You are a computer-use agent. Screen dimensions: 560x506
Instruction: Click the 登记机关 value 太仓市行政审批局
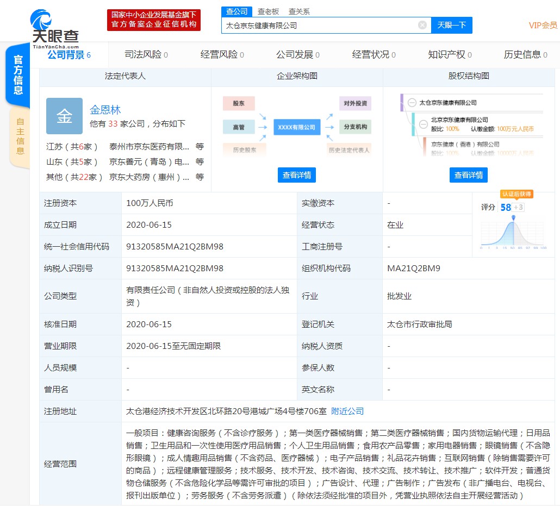point(420,324)
